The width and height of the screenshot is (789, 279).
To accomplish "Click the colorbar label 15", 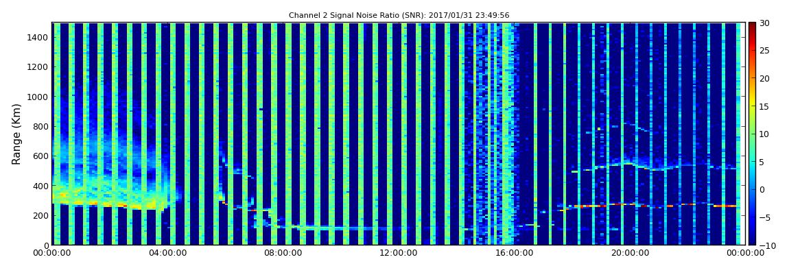I will [765, 106].
